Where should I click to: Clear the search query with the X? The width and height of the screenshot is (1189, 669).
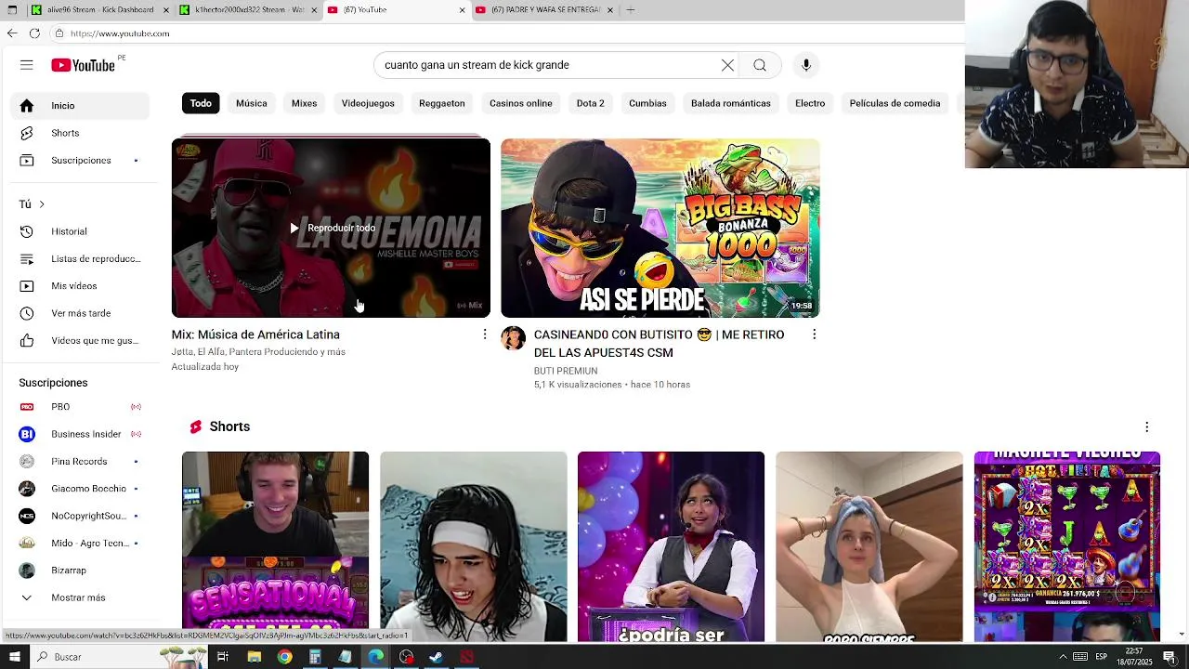[727, 65]
